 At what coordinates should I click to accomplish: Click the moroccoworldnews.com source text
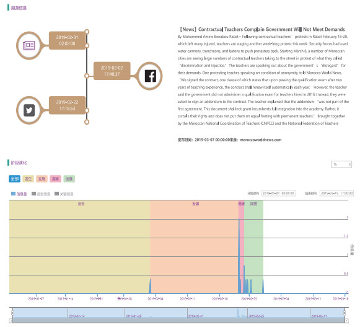(x=261, y=140)
